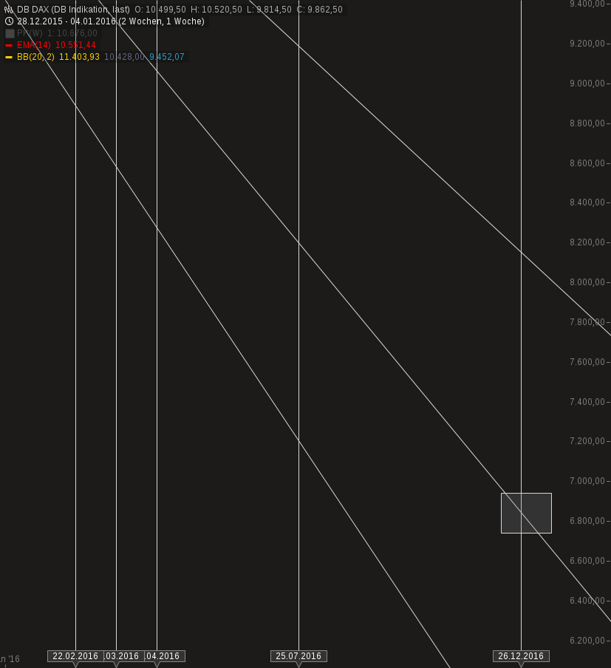Select the .03.2016 date marker
Image resolution: width=611 pixels, height=668 pixels.
pos(123,656)
